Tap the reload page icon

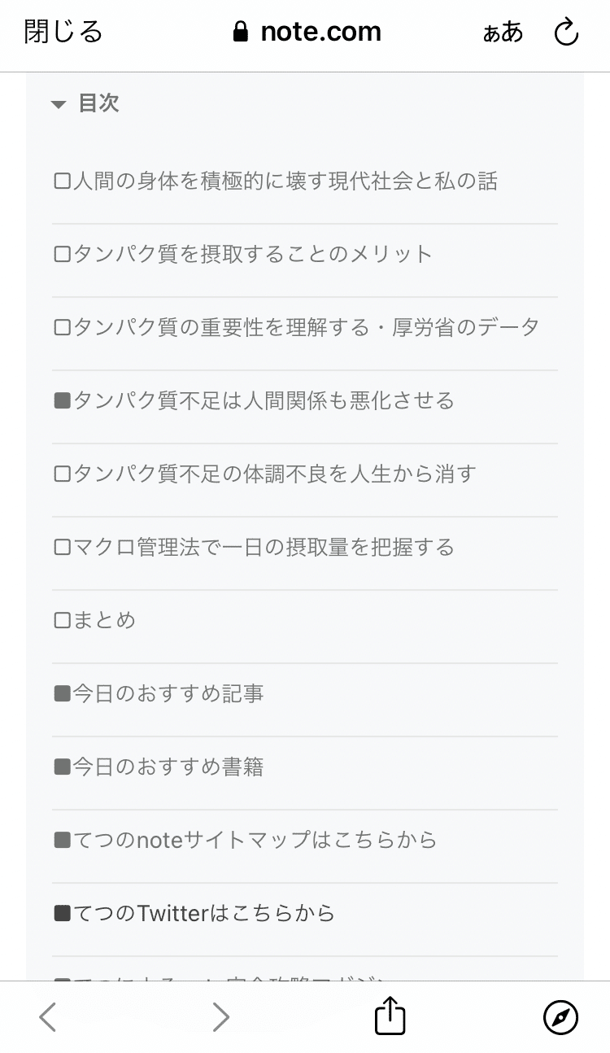click(x=566, y=33)
